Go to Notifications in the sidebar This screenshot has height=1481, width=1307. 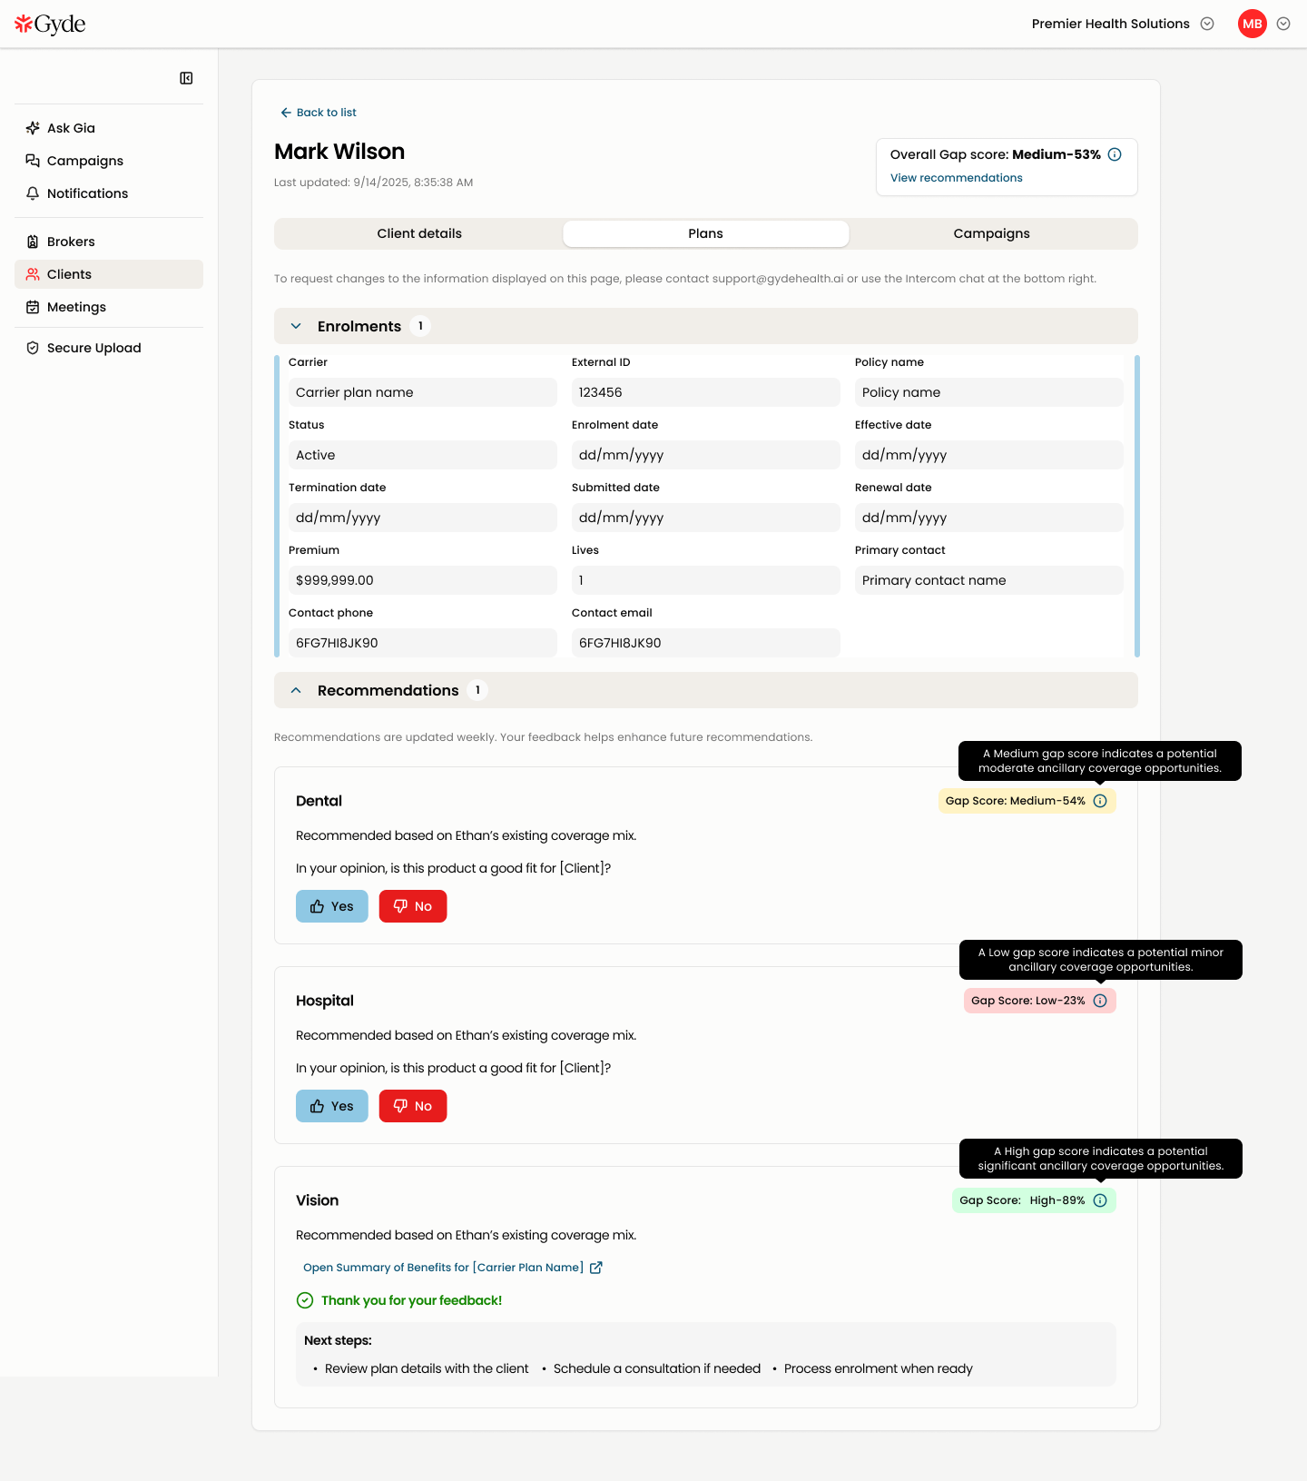[x=109, y=193]
